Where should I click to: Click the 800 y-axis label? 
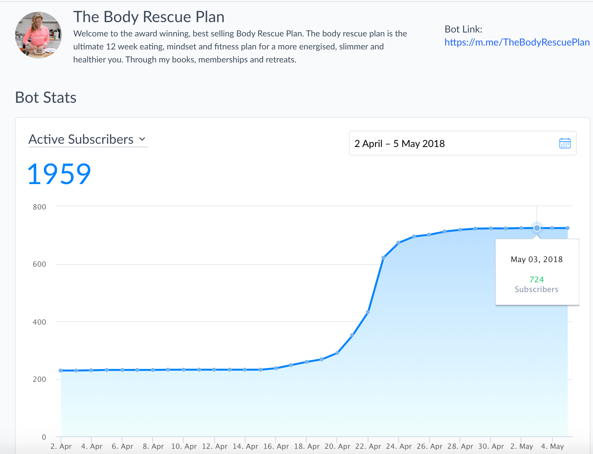pos(39,207)
